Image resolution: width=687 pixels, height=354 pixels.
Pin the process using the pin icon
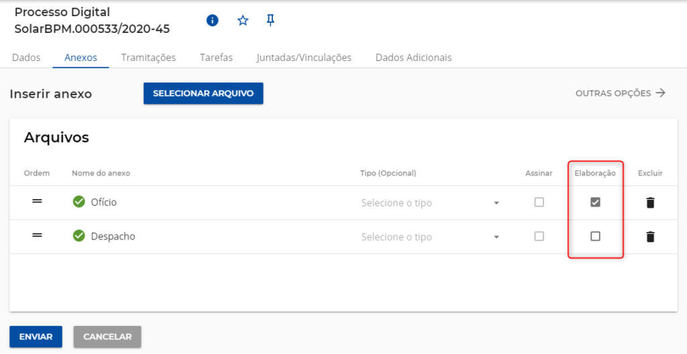tap(270, 21)
